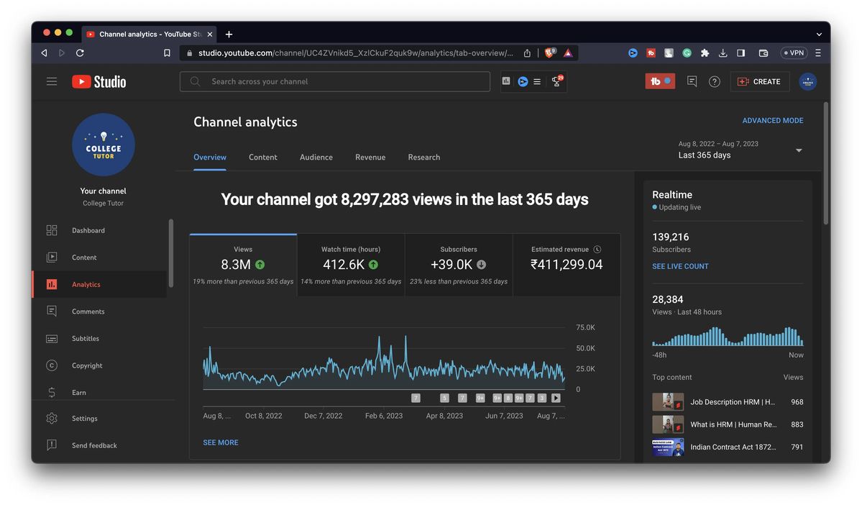This screenshot has width=862, height=505.
Task: Switch to the Audience tab
Action: coord(316,157)
